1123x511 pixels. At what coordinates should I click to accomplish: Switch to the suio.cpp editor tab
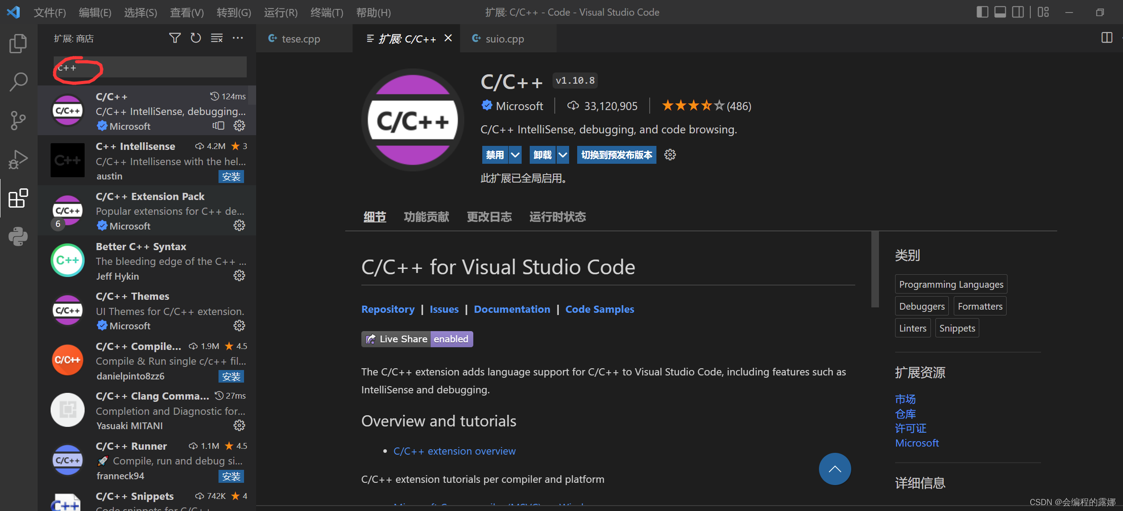click(508, 38)
